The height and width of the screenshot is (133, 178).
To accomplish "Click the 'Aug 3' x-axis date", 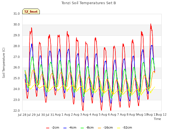I will coord(78,115).
